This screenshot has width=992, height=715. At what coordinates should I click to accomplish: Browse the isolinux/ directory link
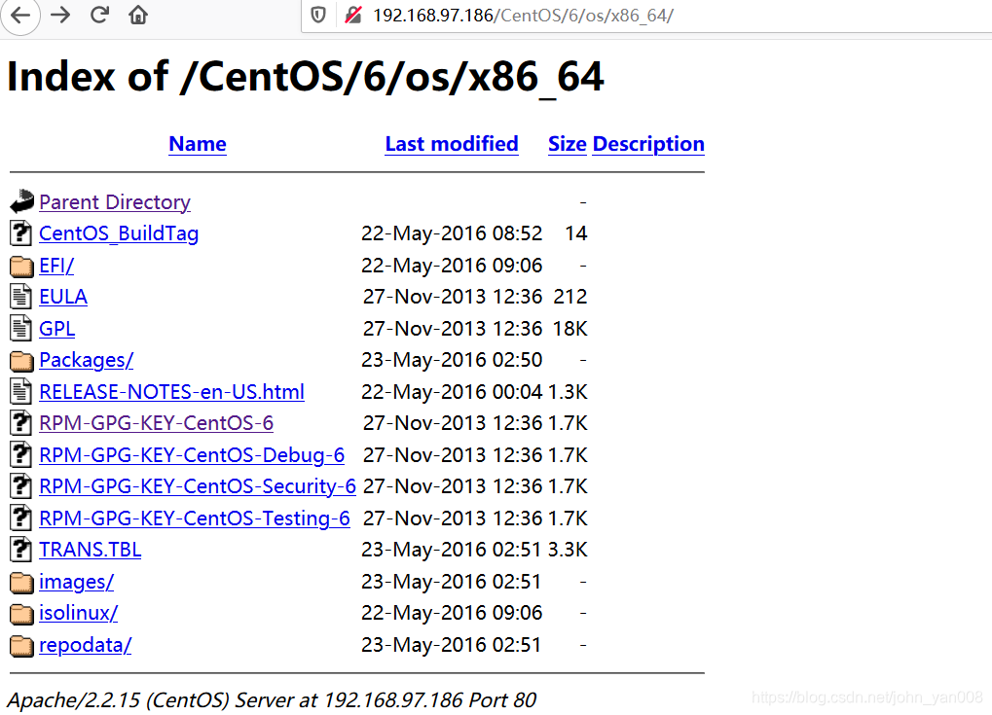(x=78, y=613)
